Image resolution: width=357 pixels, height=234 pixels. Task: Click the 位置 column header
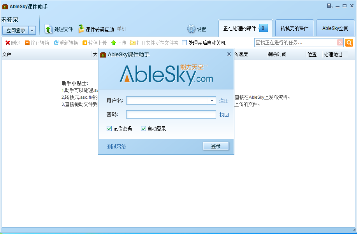tap(312, 54)
